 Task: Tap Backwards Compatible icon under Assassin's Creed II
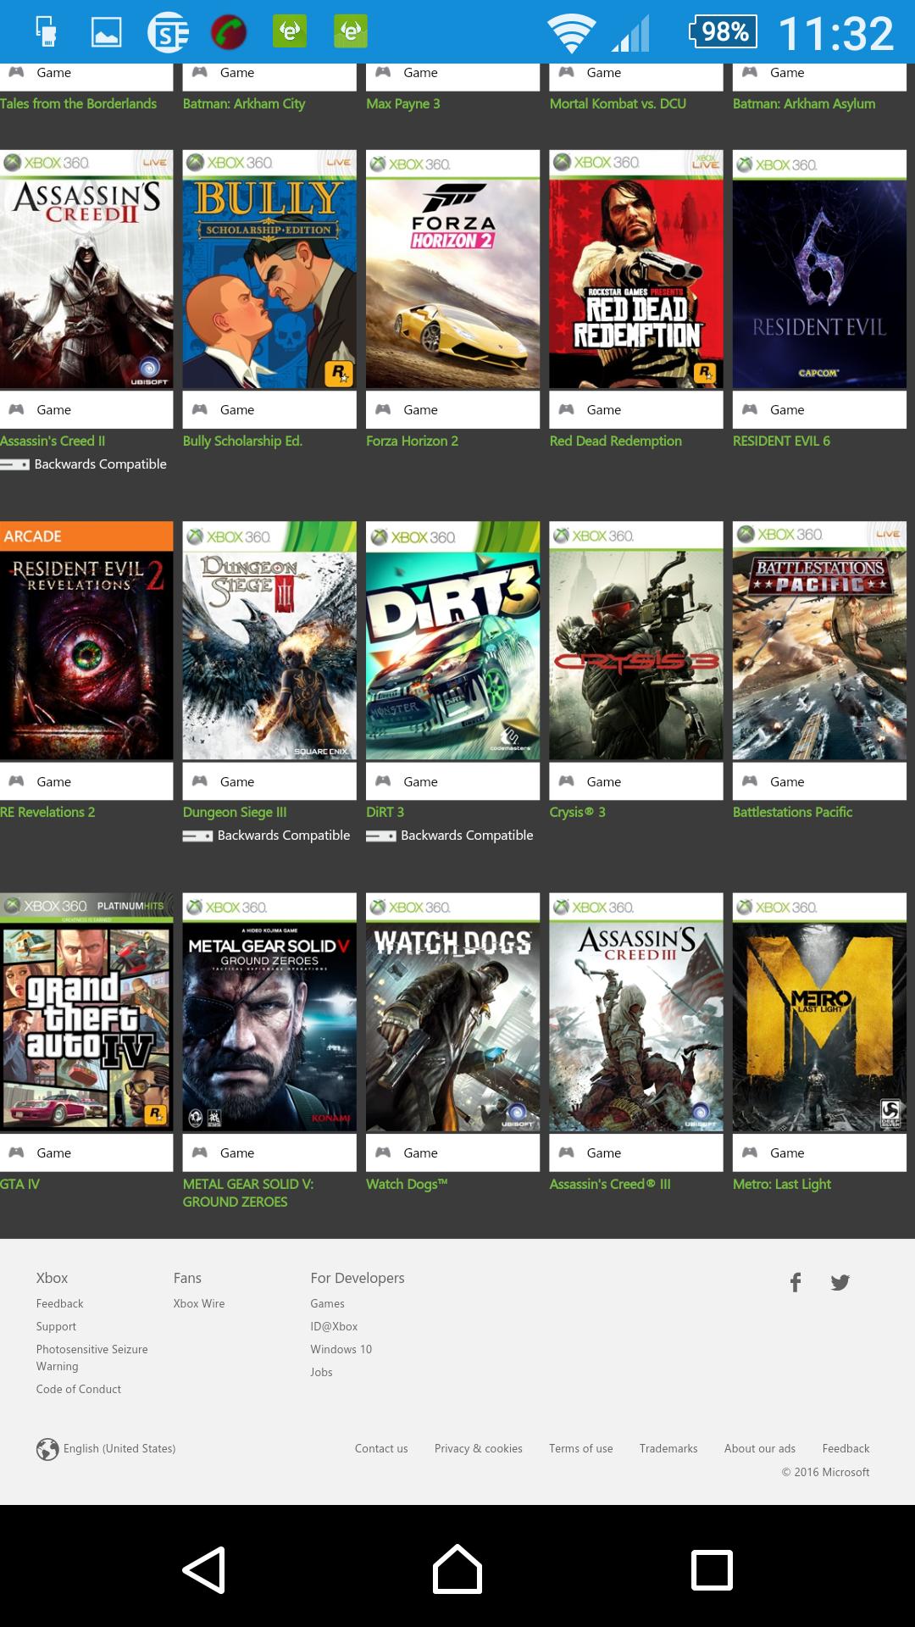point(14,465)
